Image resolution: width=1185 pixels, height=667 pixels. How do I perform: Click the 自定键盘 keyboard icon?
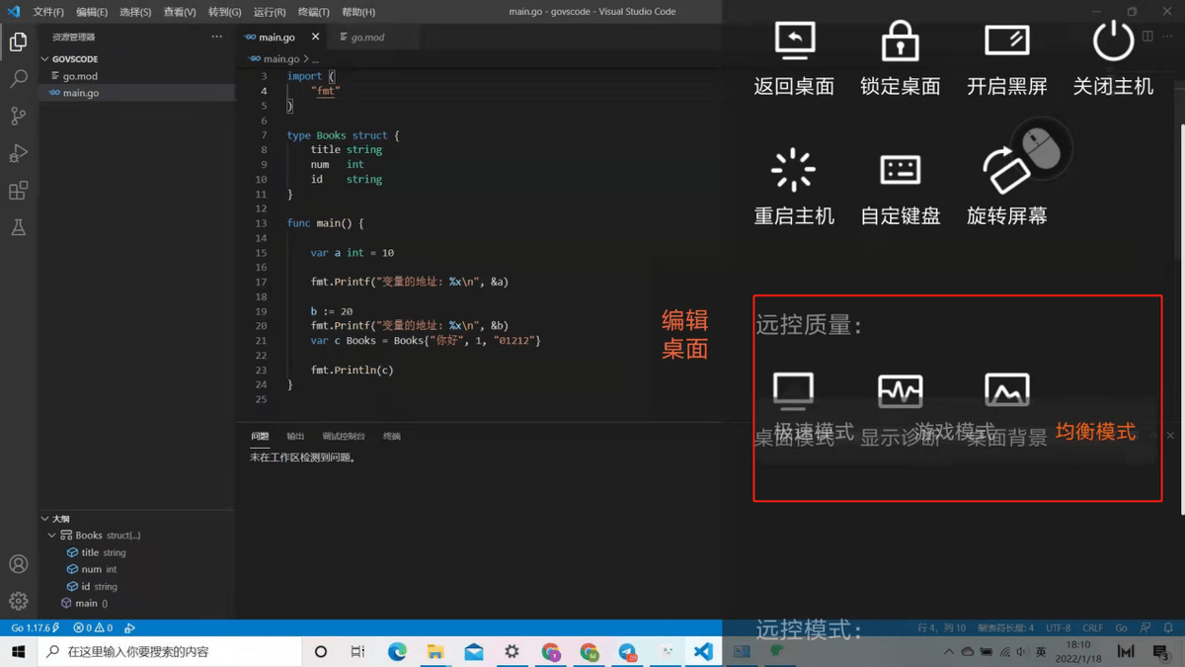click(900, 170)
